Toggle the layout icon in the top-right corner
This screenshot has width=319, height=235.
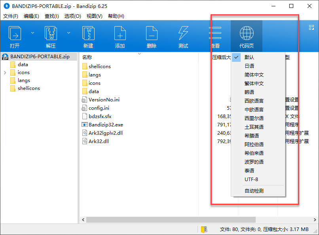point(311,27)
